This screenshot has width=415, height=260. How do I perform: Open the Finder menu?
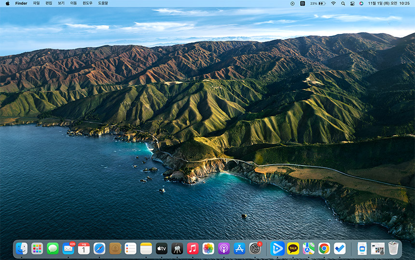[21, 3]
